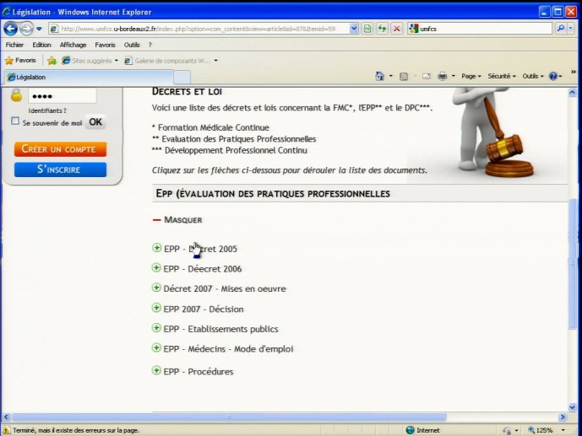Click the 125% zoom level button
This screenshot has width=582, height=436.
(x=541, y=430)
